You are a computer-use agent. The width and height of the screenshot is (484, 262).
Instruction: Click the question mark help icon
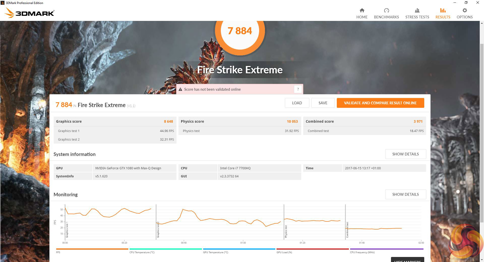(298, 89)
